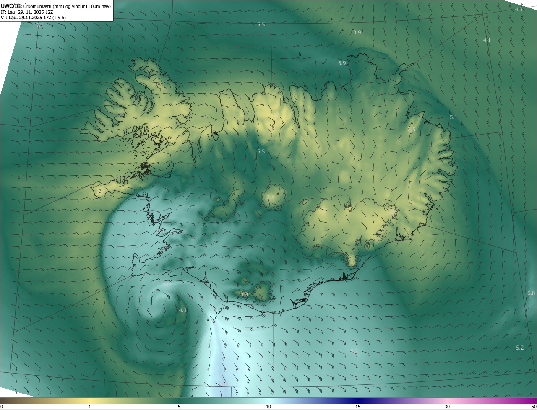Click the 7.1 value label on the map
The image size is (537, 410).
(x=40, y=26)
